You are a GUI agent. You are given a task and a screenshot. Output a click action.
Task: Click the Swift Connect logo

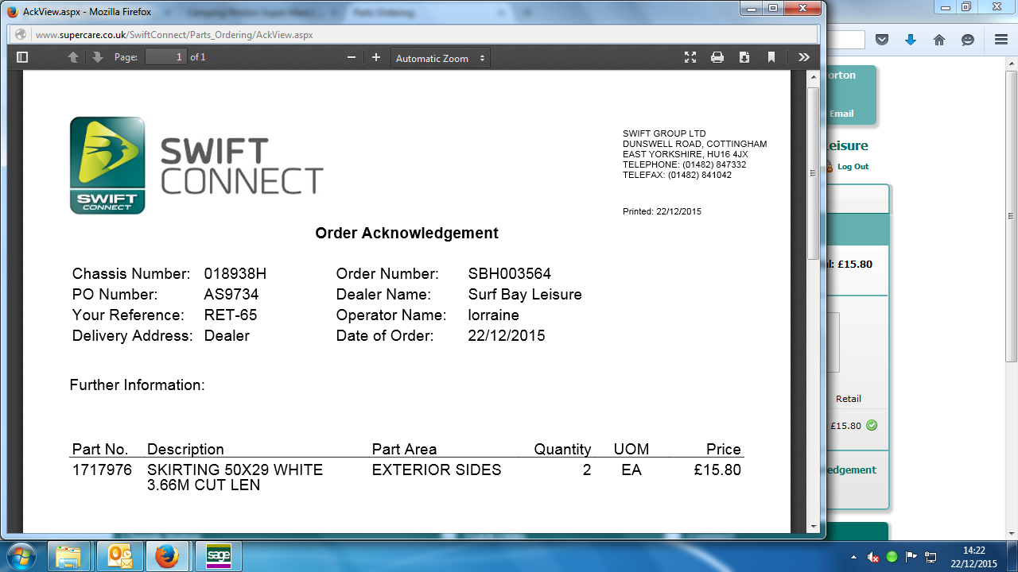coord(196,165)
